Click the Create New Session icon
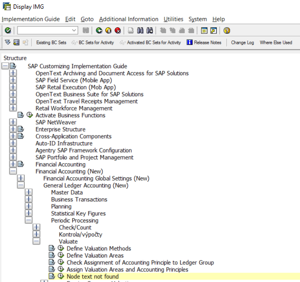Image resolution: width=300 pixels, height=282 pixels. 204,30
